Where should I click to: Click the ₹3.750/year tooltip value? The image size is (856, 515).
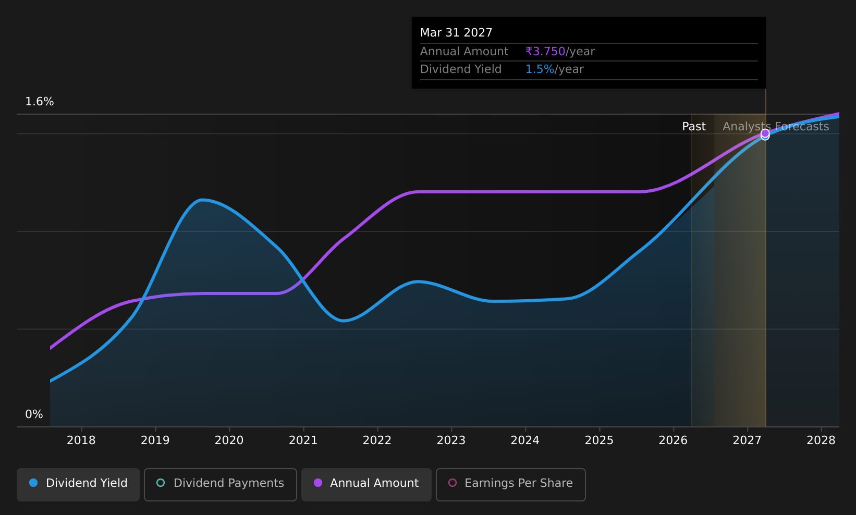(560, 52)
